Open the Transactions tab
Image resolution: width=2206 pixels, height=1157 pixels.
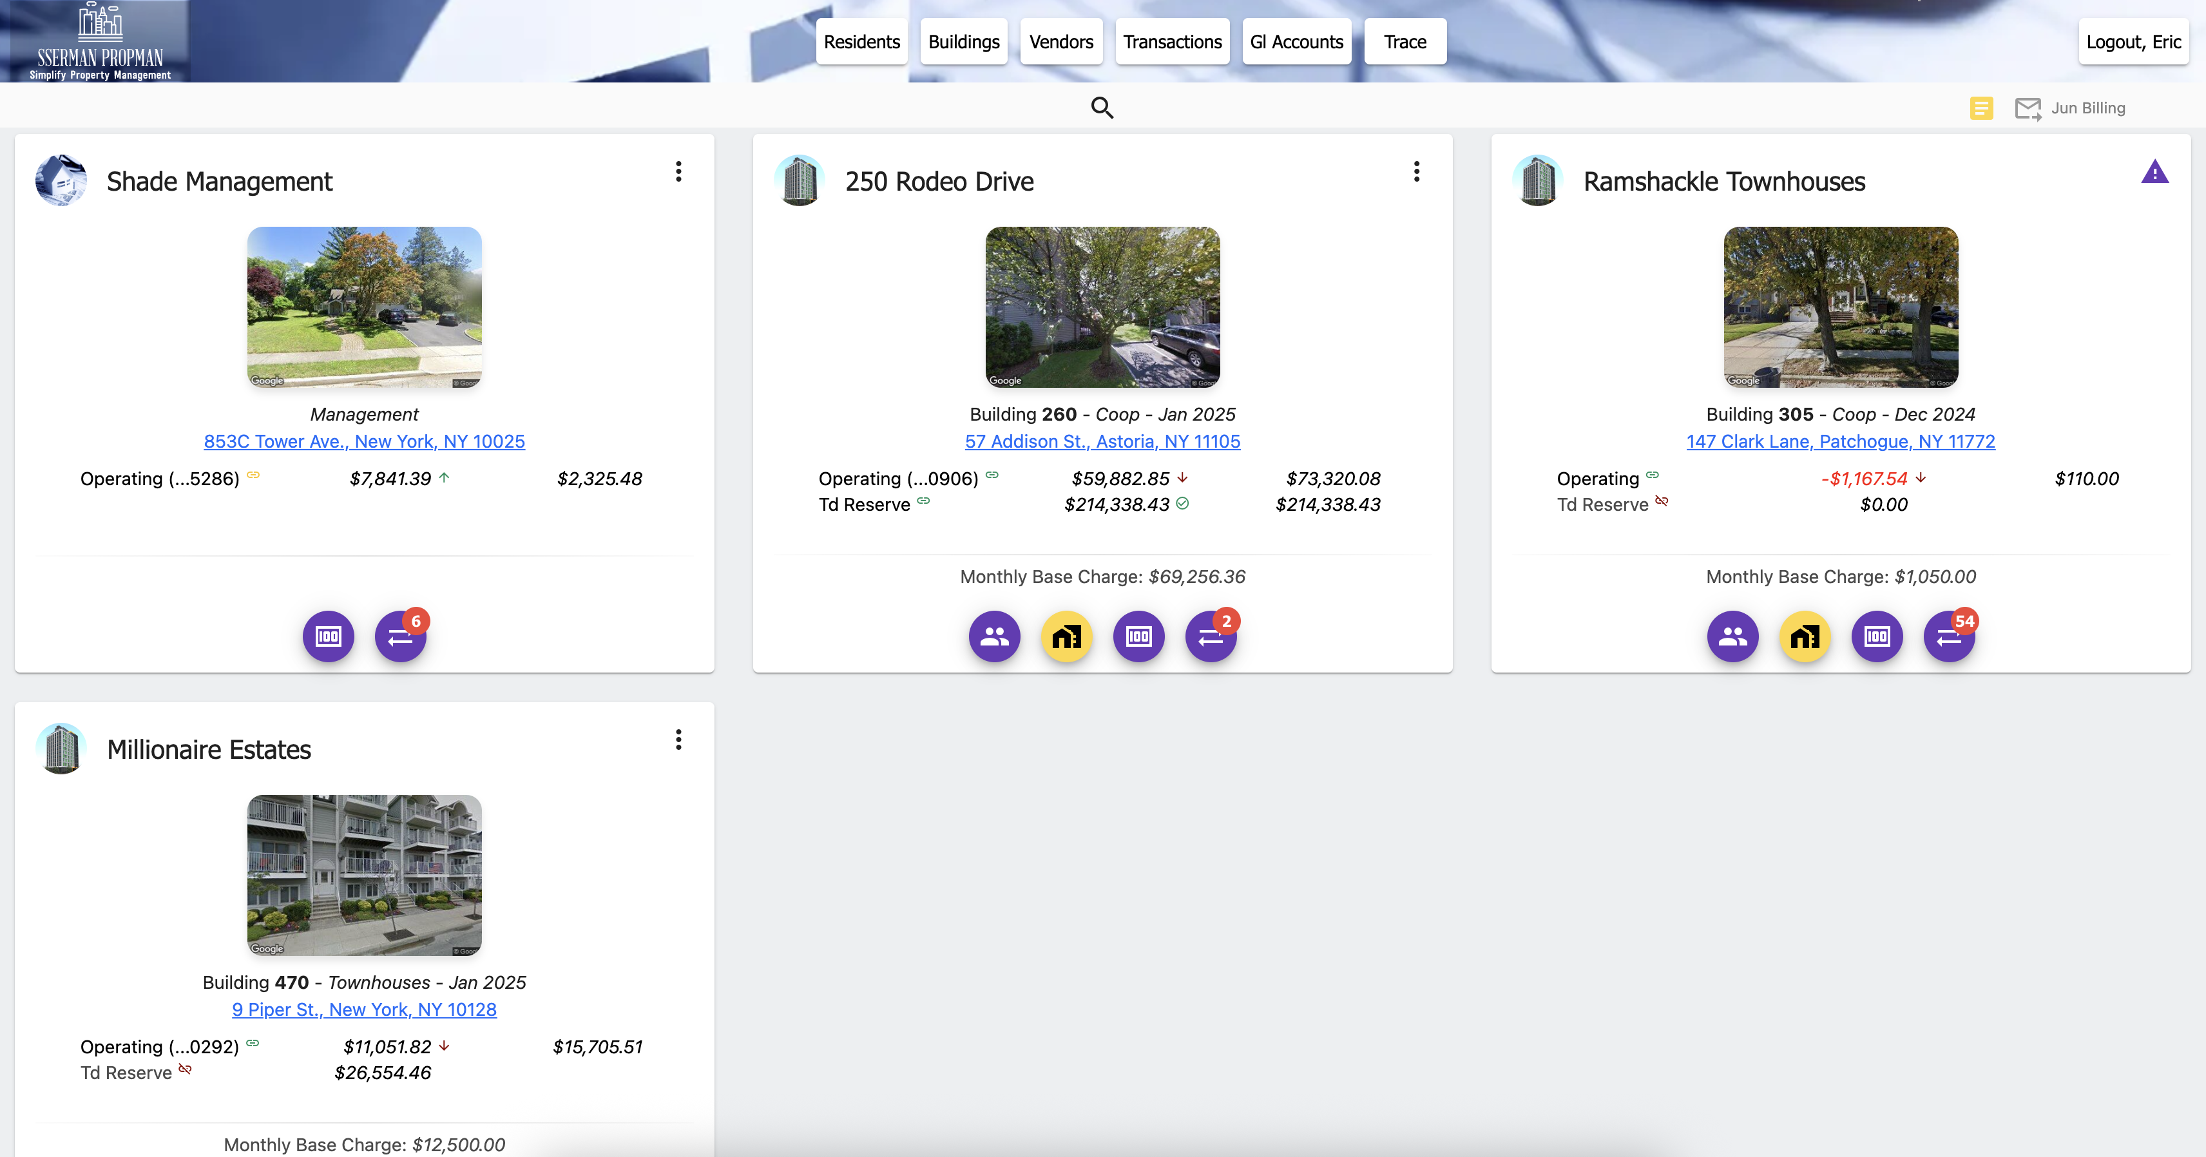click(x=1173, y=41)
